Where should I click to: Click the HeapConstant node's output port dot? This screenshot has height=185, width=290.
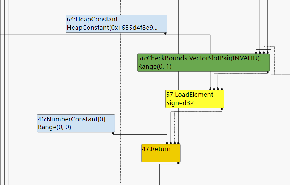165,34
